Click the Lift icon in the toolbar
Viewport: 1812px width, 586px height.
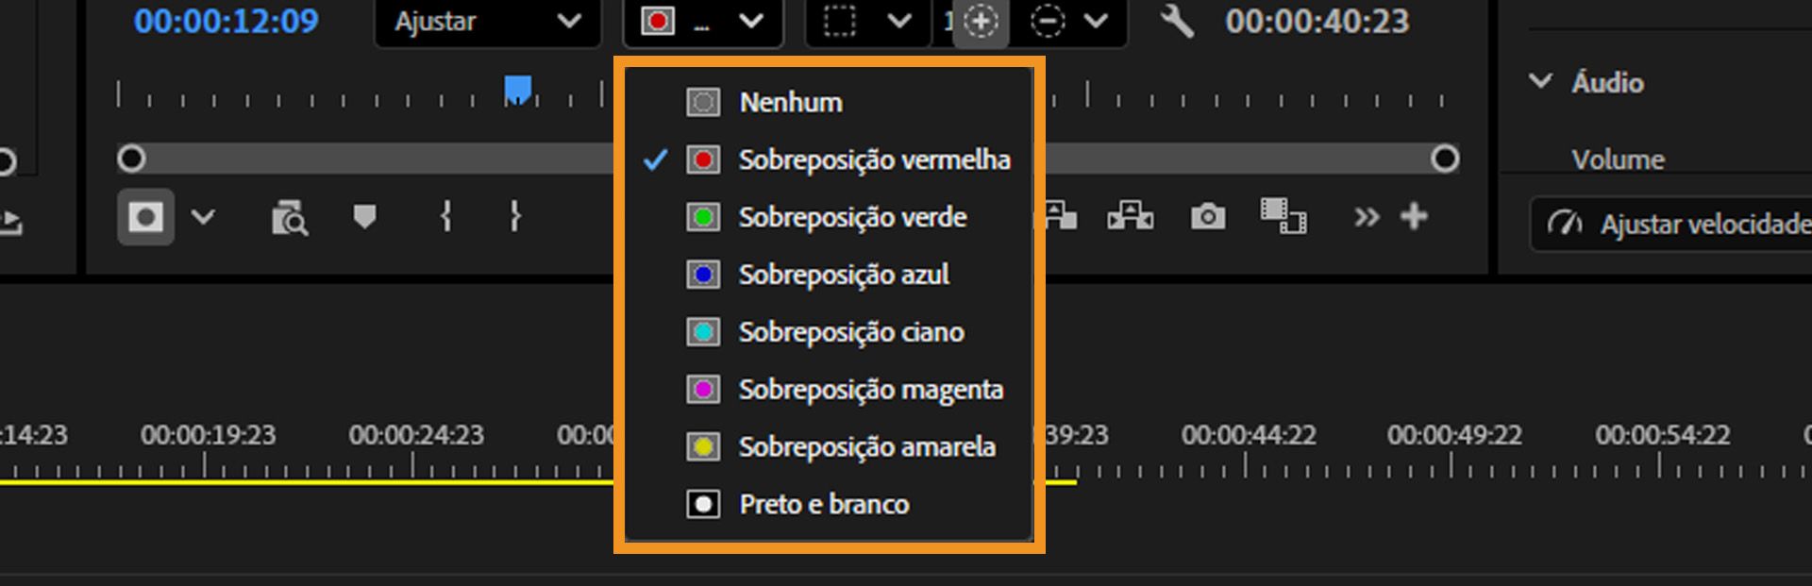pyautogui.click(x=1062, y=217)
